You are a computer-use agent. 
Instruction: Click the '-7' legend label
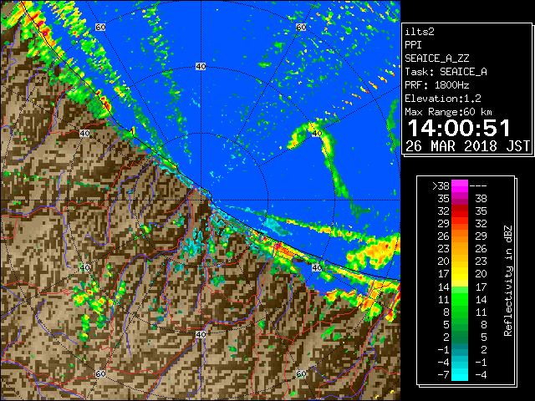pos(444,374)
